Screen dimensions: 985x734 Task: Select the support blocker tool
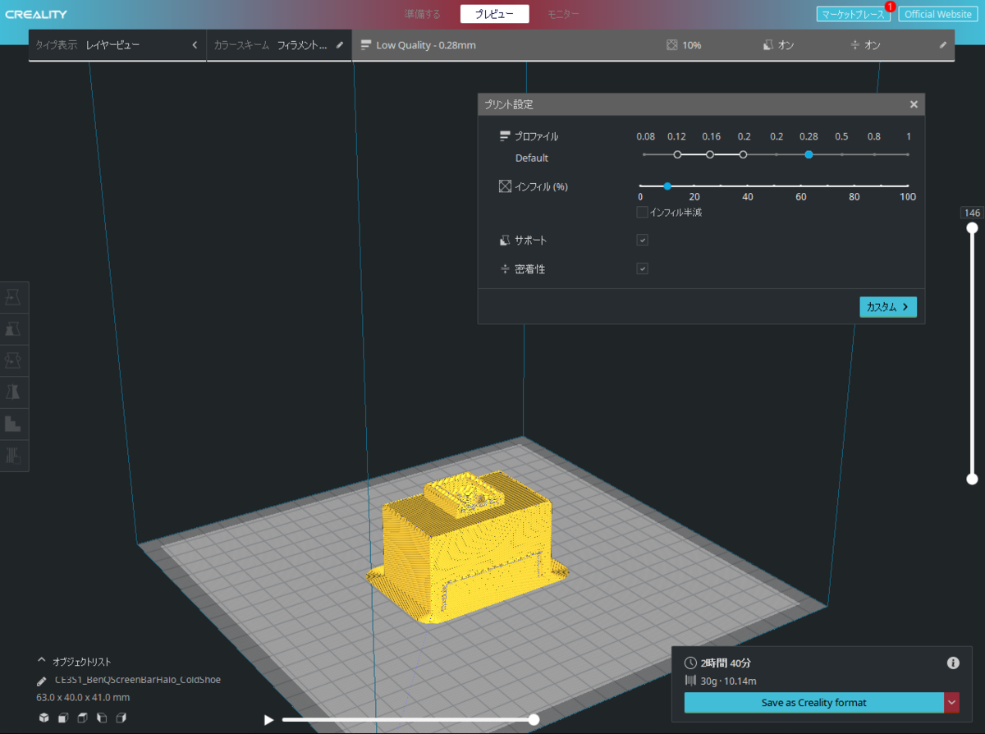tap(13, 456)
